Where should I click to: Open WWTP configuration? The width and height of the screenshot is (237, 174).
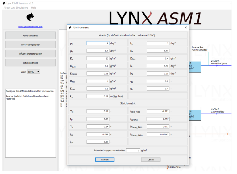click(30, 44)
